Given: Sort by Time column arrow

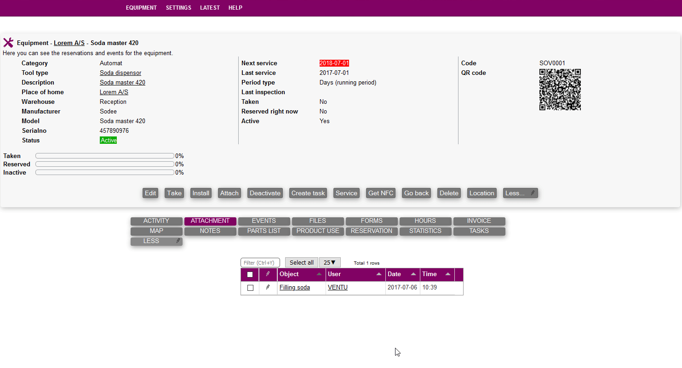Looking at the screenshot, I should point(448,274).
